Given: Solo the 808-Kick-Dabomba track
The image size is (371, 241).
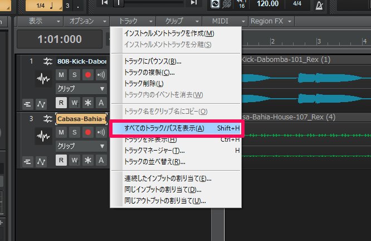Looking at the screenshot, I should tap(74, 74).
